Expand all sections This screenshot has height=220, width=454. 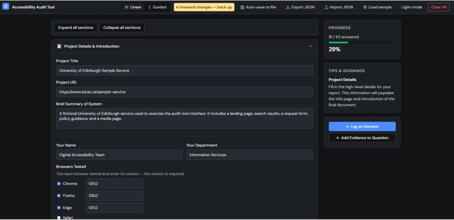coord(75,27)
